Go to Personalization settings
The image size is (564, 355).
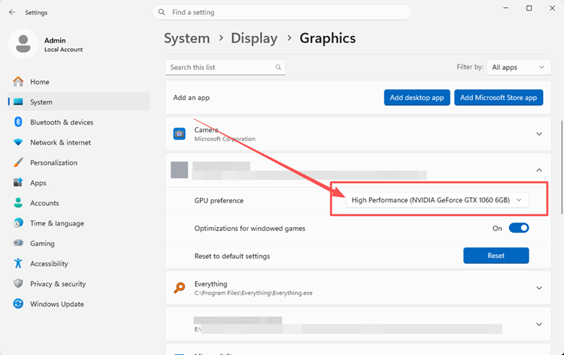pos(78,162)
